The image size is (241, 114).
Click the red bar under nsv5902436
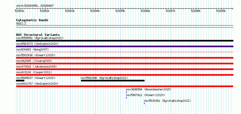pyautogui.click(x=125, y=58)
